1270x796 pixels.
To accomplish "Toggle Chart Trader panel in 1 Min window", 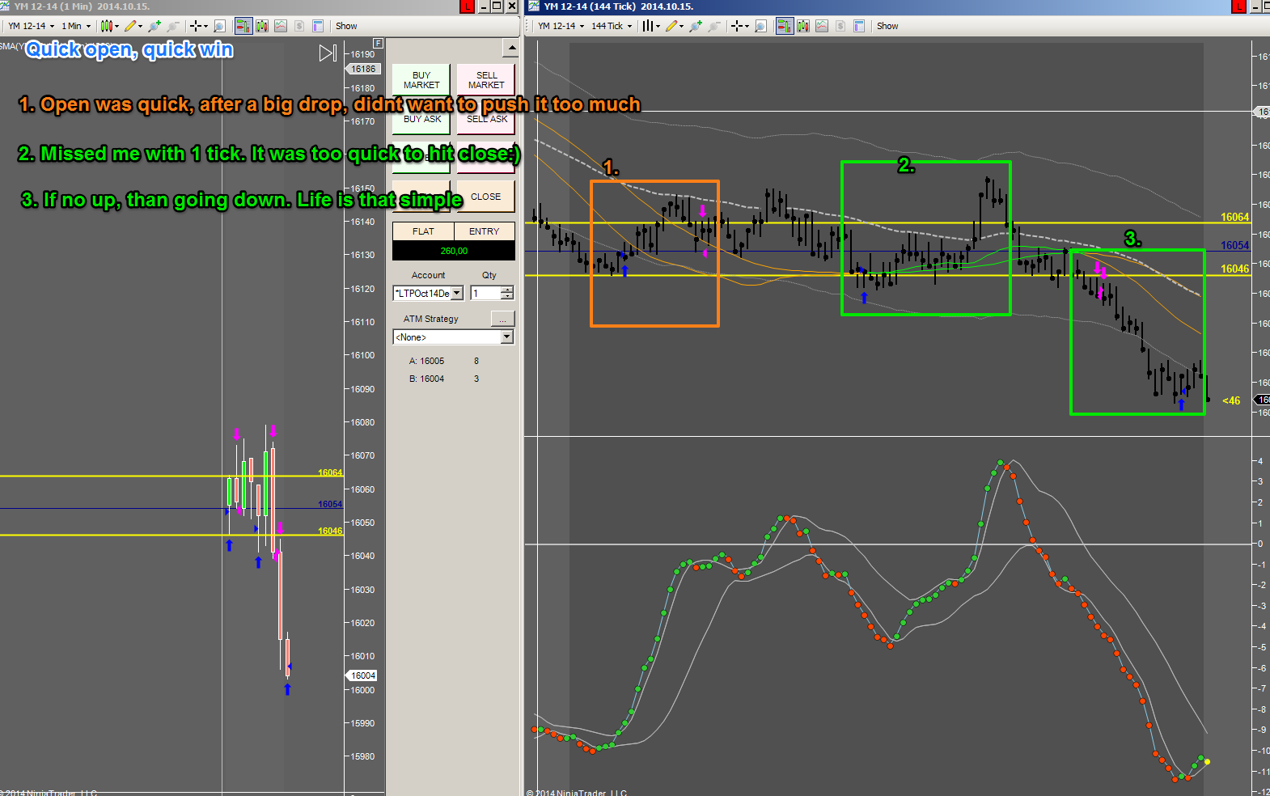I will 243,26.
